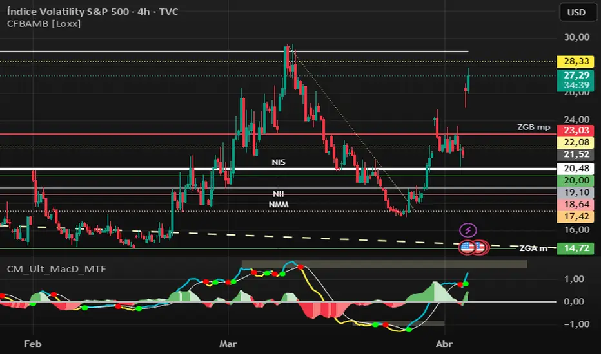Select the NIS level label
601x354 pixels.
click(x=279, y=162)
